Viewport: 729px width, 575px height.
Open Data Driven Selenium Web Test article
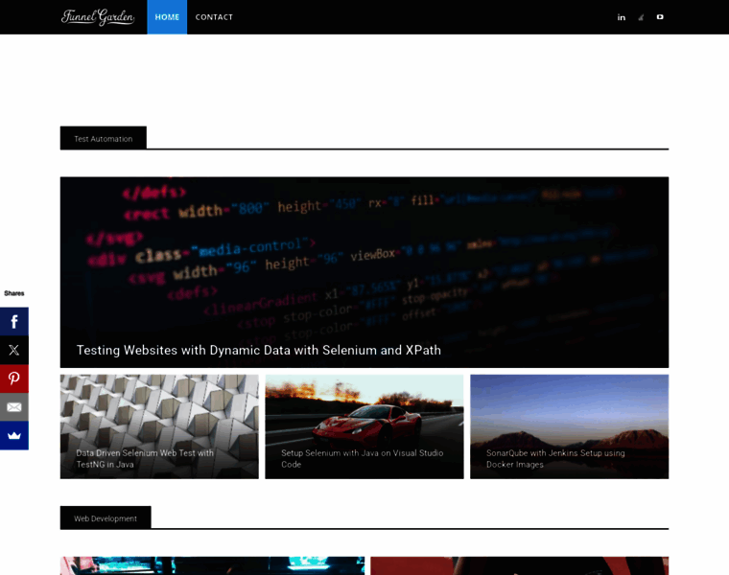[x=145, y=458]
